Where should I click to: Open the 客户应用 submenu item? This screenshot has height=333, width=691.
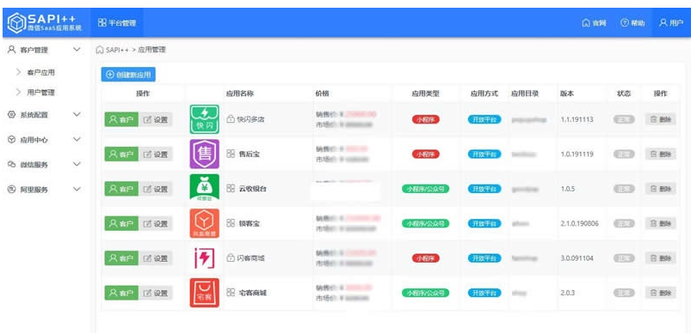coord(40,72)
